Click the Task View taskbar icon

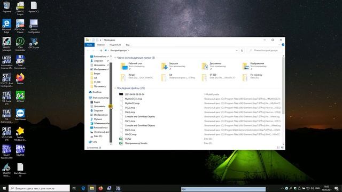(74, 188)
